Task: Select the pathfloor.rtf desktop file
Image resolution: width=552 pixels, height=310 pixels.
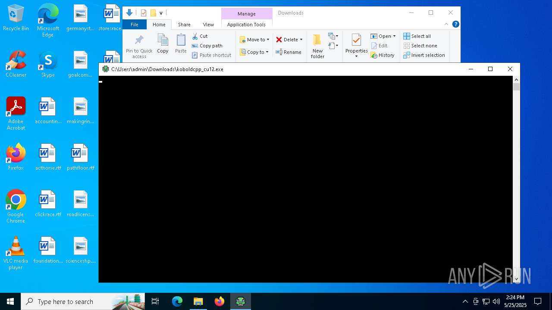Action: (80, 157)
